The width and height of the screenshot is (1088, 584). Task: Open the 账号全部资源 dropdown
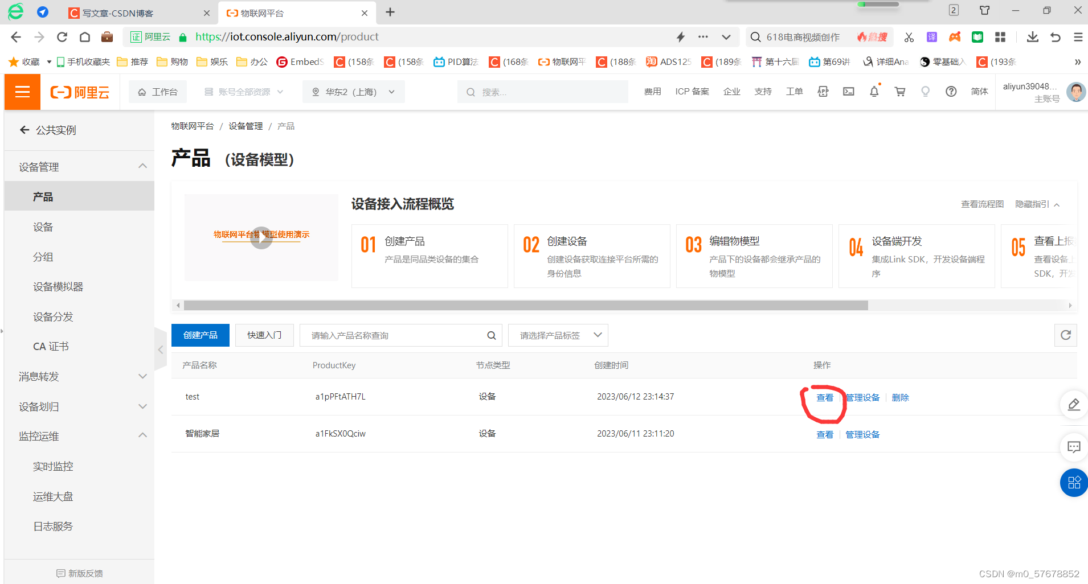(244, 92)
